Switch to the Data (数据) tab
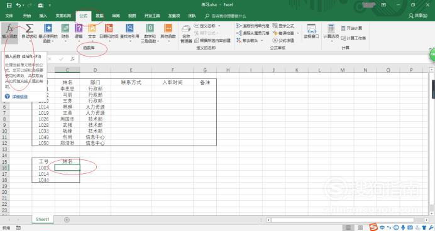 (99, 16)
